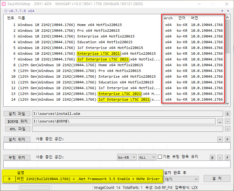234x191 pixels.
Task: Expand the install location dropdown arrow
Action: point(220,140)
